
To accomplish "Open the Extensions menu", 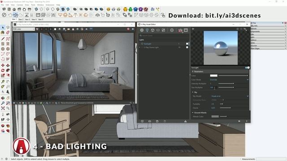I will tap(50, 5).
